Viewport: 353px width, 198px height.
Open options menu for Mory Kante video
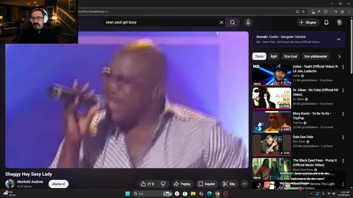click(343, 114)
